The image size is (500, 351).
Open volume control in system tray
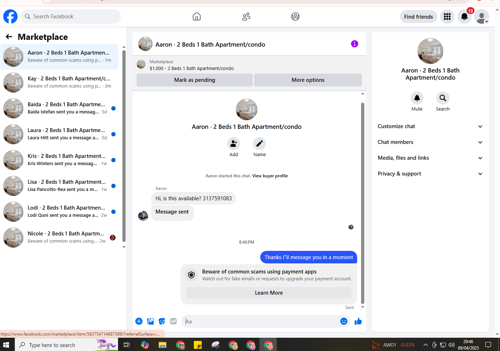click(452, 345)
